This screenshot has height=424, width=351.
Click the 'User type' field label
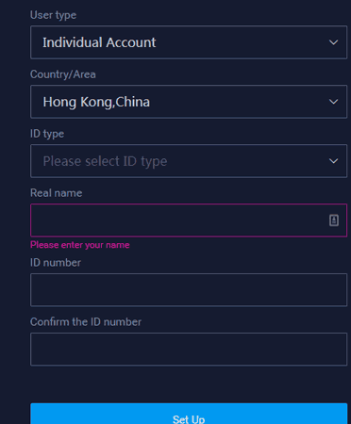click(x=53, y=15)
